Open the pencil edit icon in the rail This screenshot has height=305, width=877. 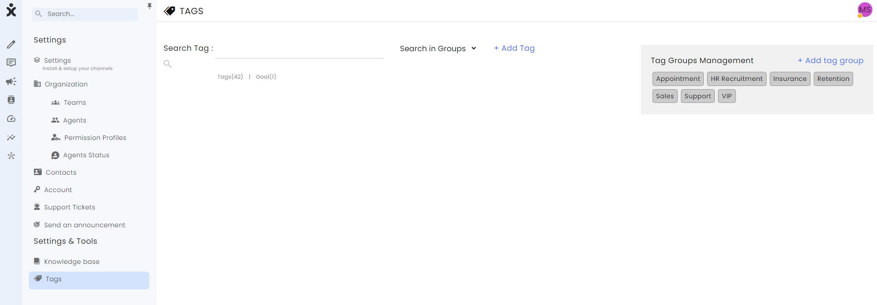point(11,44)
